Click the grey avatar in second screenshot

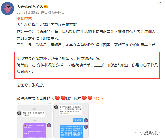[x=56, y=107]
